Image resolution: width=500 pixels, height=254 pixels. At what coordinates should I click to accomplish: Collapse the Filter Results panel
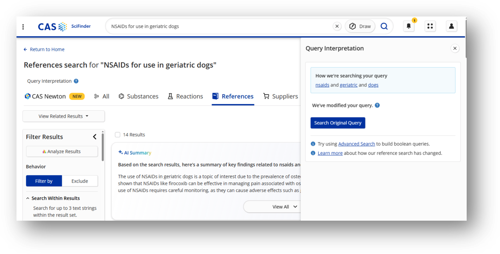(94, 137)
